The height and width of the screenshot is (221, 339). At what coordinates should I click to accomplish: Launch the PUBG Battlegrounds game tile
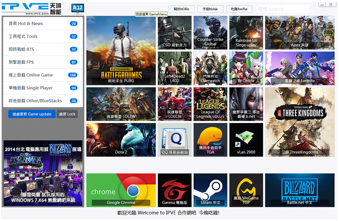[121, 50]
